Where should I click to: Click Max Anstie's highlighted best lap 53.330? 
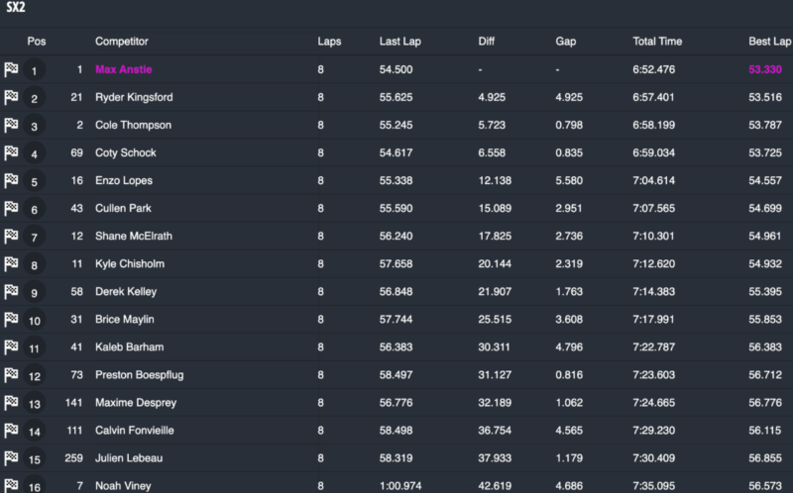[x=765, y=69]
